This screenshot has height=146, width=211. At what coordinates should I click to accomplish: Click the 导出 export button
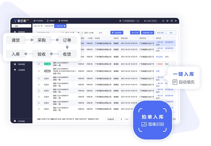(171, 32)
